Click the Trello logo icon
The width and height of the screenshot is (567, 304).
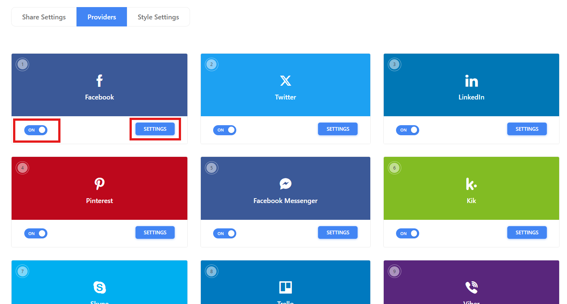pos(286,287)
